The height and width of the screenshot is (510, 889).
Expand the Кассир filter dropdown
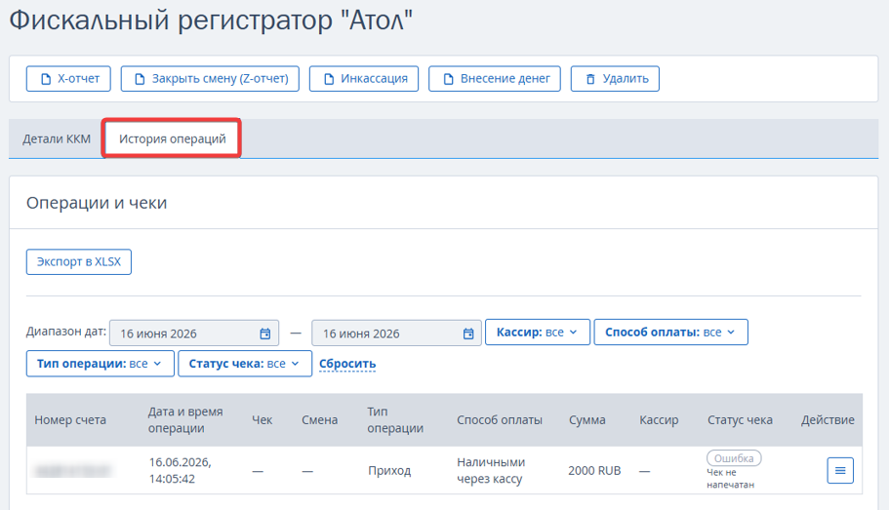(538, 333)
